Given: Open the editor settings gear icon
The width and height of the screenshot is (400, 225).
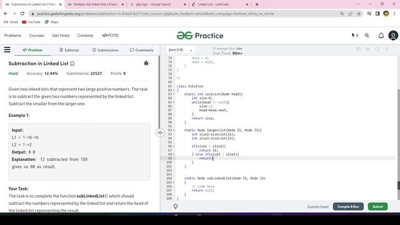Looking at the screenshot, I should pyautogui.click(x=368, y=49).
